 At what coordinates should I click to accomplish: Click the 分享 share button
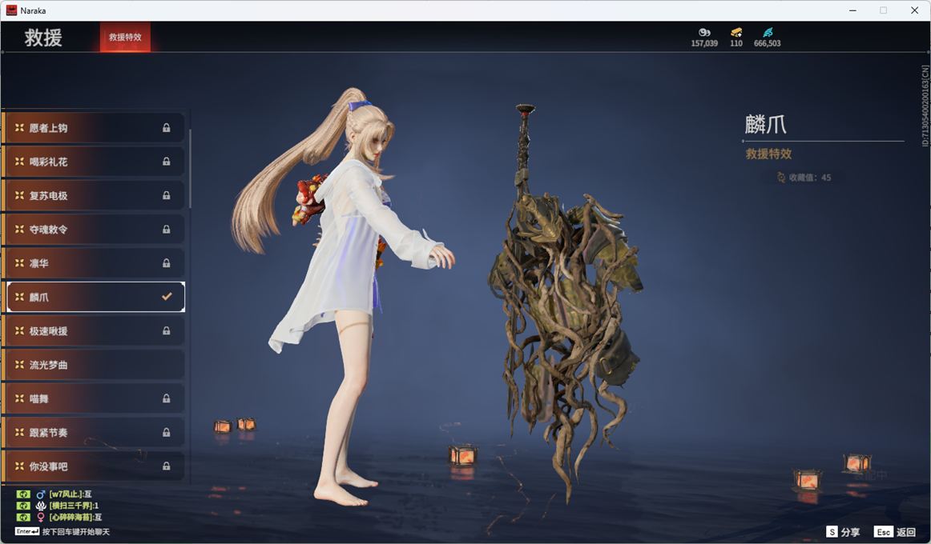pyautogui.click(x=844, y=532)
